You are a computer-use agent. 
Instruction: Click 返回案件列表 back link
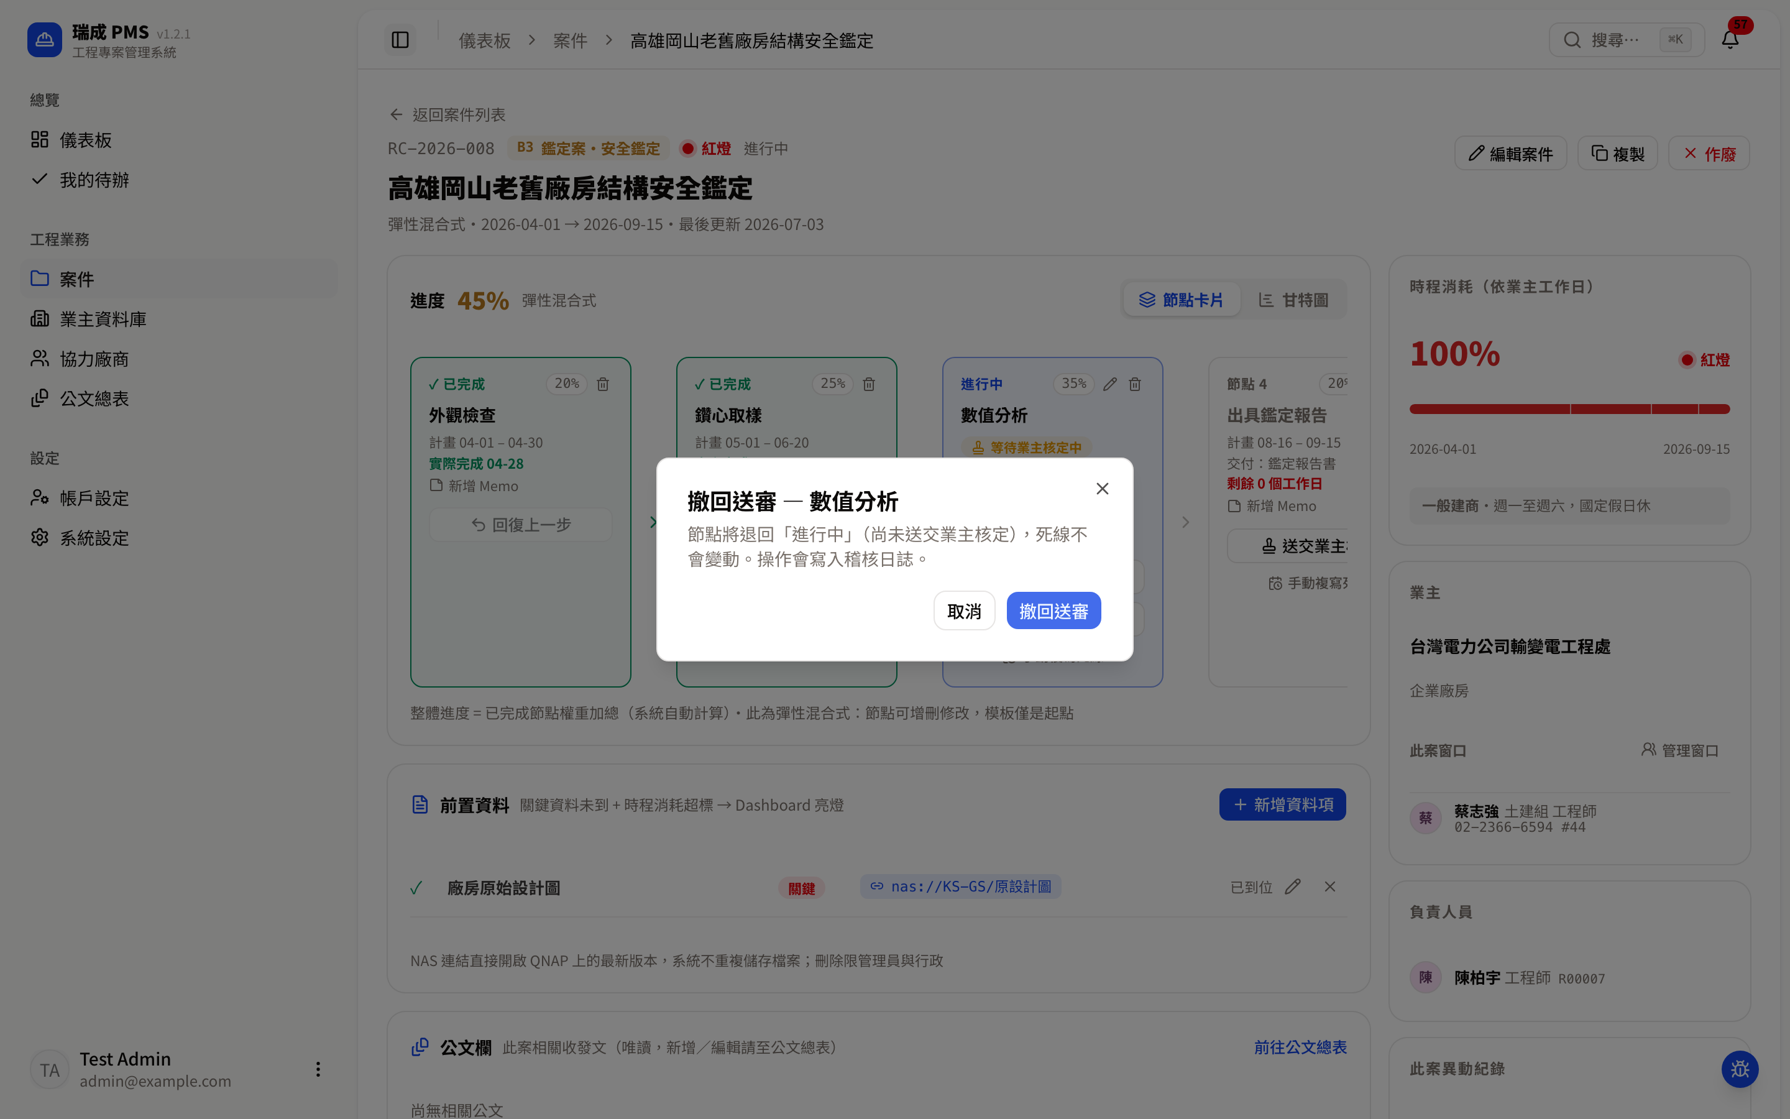click(x=448, y=115)
